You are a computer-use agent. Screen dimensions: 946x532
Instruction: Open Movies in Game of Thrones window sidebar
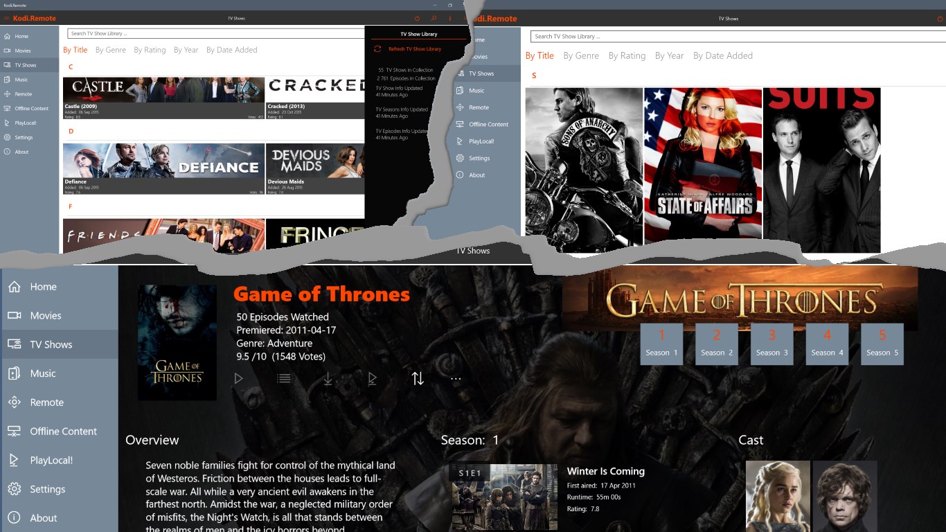59,316
